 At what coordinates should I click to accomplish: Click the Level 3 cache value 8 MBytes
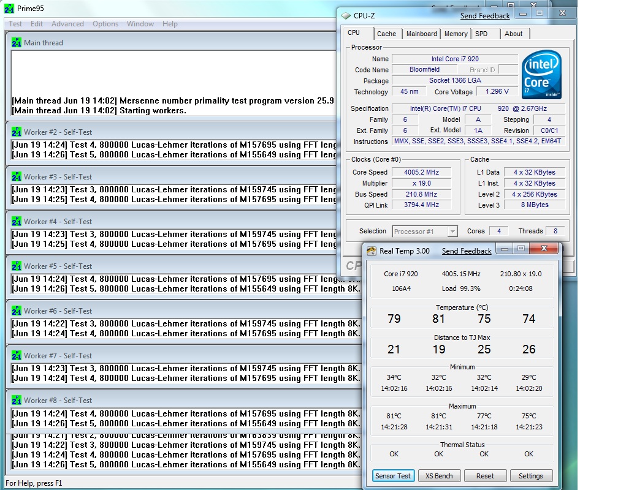535,205
